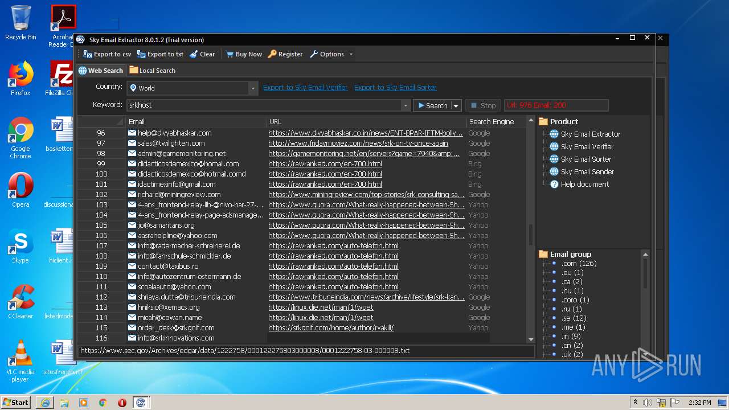
Task: Open Sky Email Sender product item
Action: click(587, 172)
